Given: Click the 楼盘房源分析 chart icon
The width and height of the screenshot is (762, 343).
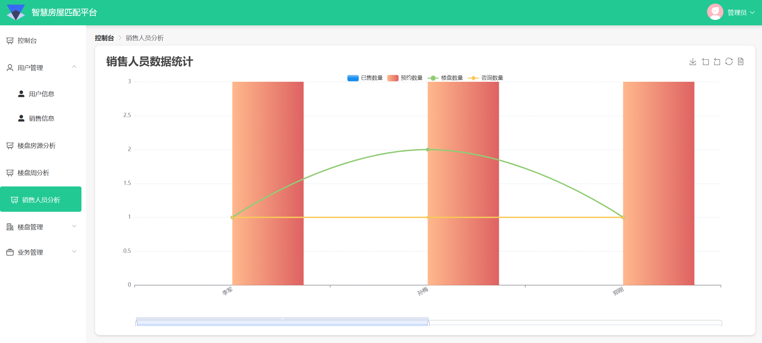Looking at the screenshot, I should [x=10, y=146].
